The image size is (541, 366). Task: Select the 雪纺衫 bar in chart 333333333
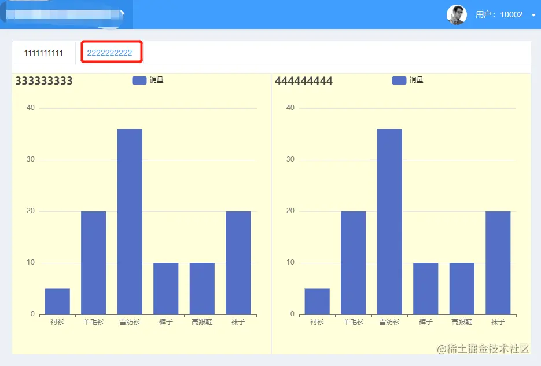pos(130,222)
